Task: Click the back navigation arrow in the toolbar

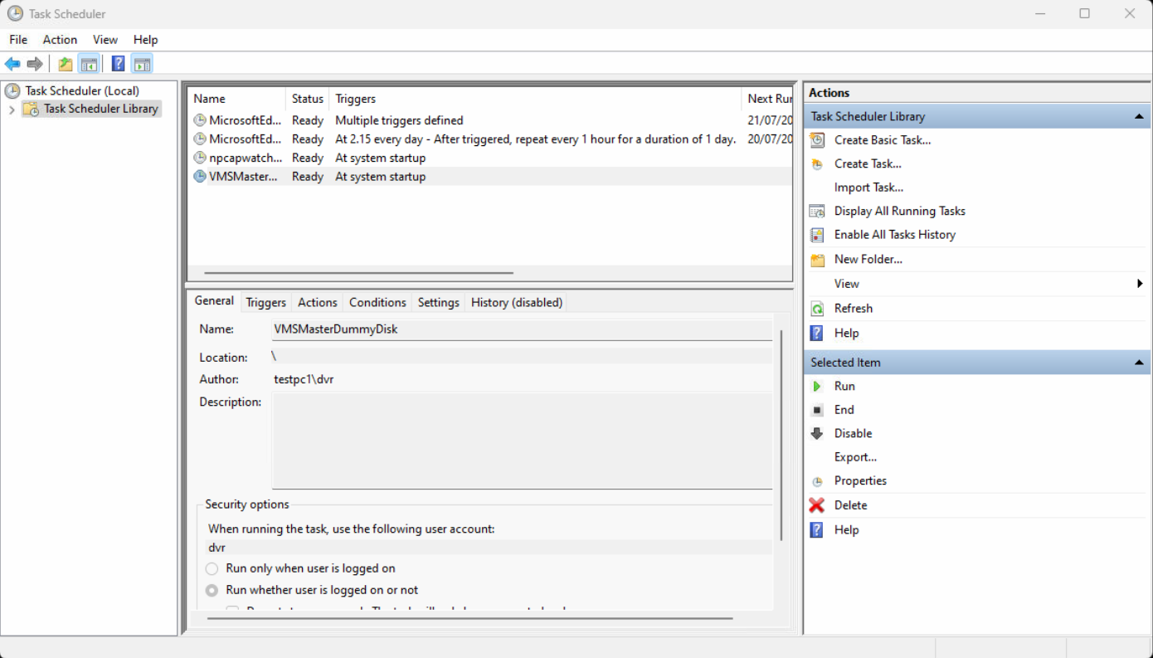Action: coord(12,63)
